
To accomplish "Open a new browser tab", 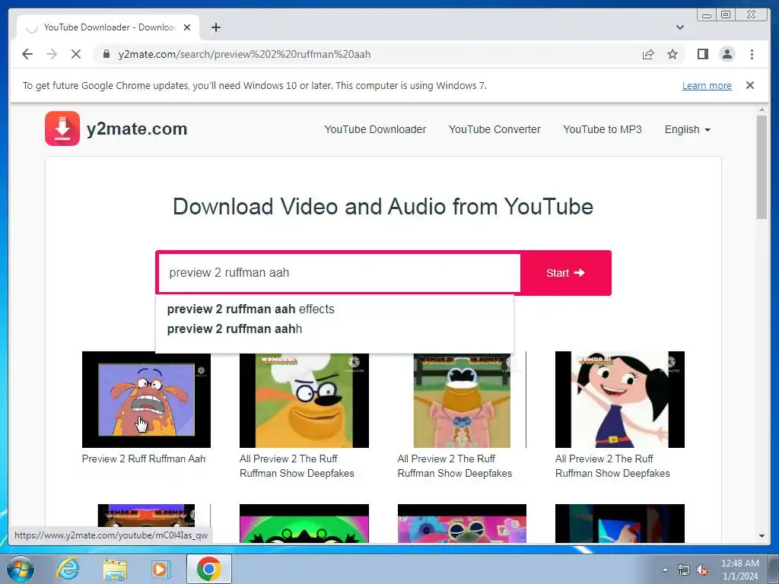I will pyautogui.click(x=215, y=27).
